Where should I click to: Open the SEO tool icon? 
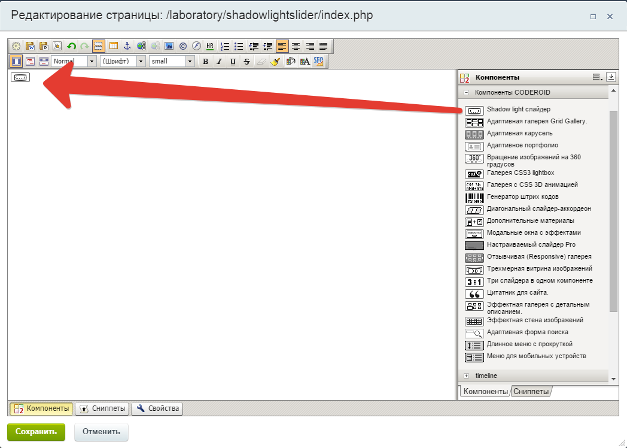point(319,61)
